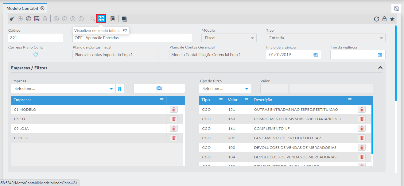Click the filters table vertical scrollbar
This screenshot has height=186, width=404.
(x=372, y=129)
